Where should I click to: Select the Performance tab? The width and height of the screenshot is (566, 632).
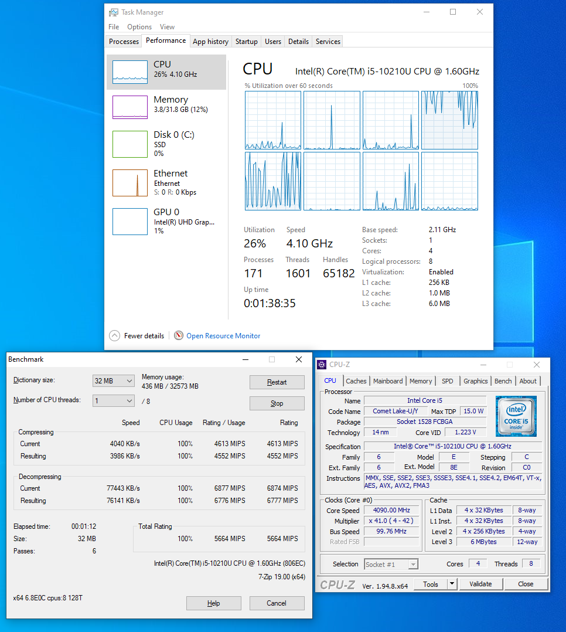[x=166, y=40]
